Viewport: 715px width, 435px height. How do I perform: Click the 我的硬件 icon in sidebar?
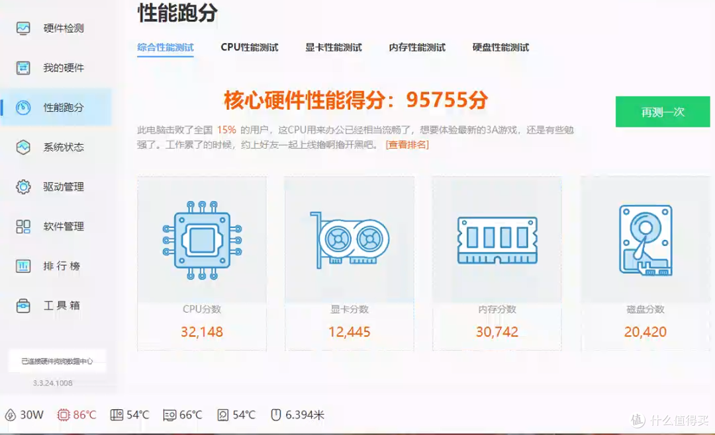(23, 68)
